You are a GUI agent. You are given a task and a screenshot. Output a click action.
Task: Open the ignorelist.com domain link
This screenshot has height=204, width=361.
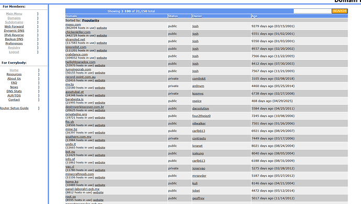[x=76, y=47]
